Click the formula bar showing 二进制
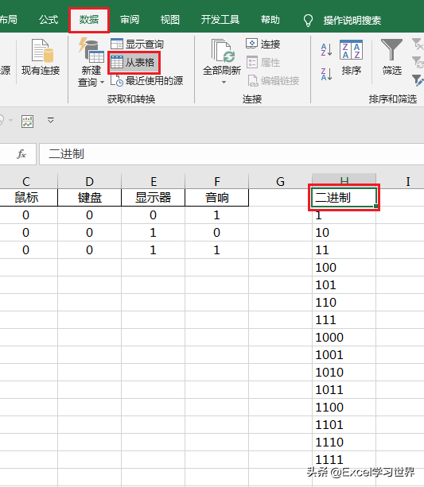The image size is (424, 487). [231, 154]
